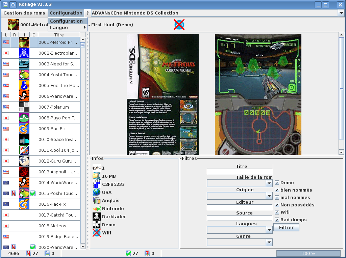
Task: Toggle the 'Bad dumps' checkbox
Action: point(277,220)
